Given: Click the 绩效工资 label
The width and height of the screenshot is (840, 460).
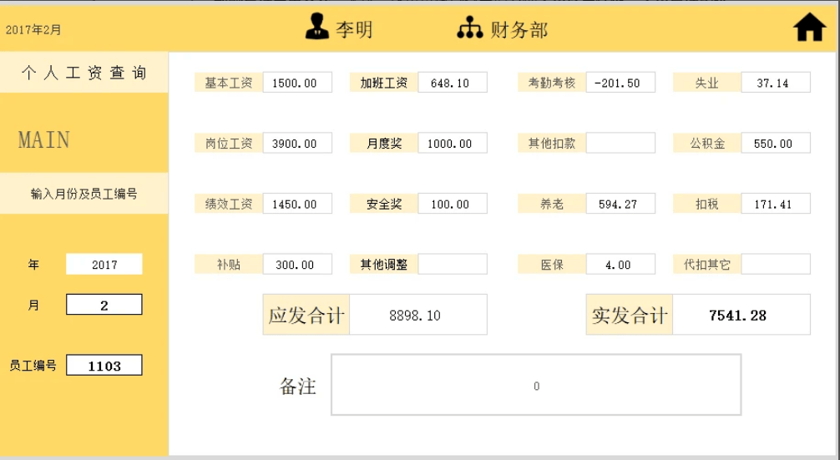Looking at the screenshot, I should point(229,204).
